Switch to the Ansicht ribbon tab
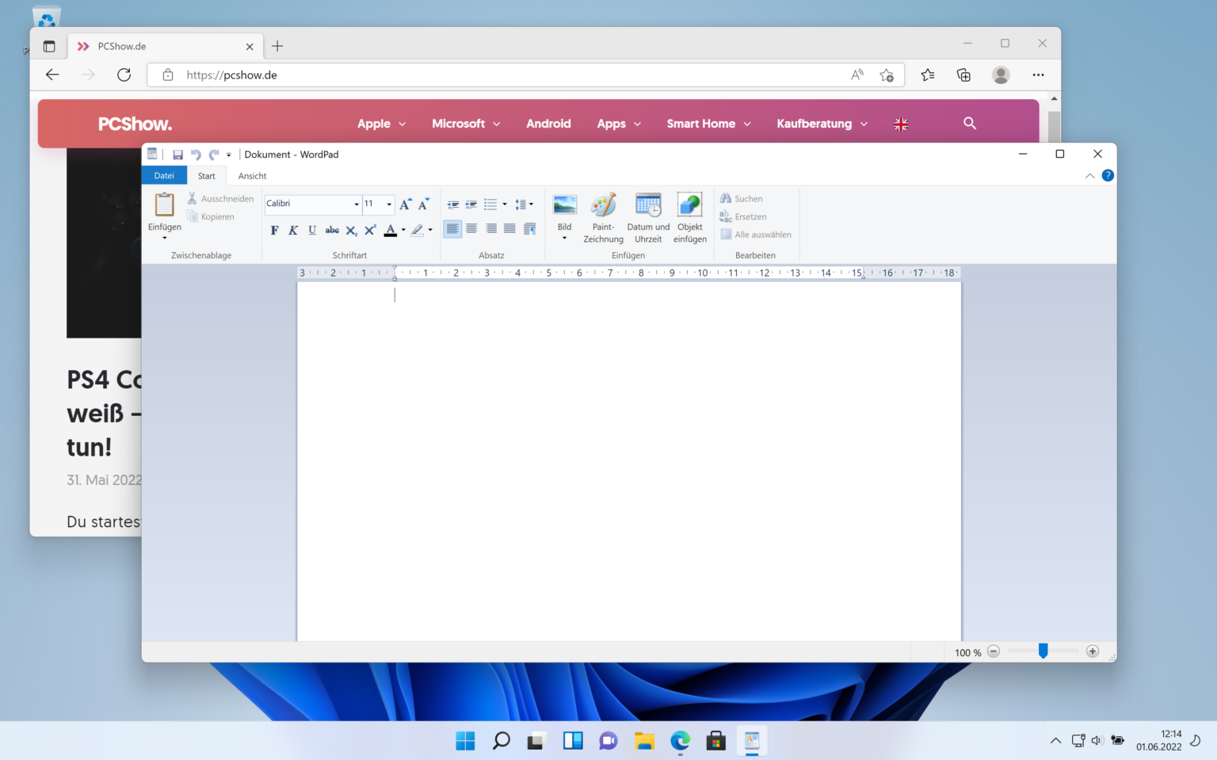The height and width of the screenshot is (760, 1217). [251, 175]
